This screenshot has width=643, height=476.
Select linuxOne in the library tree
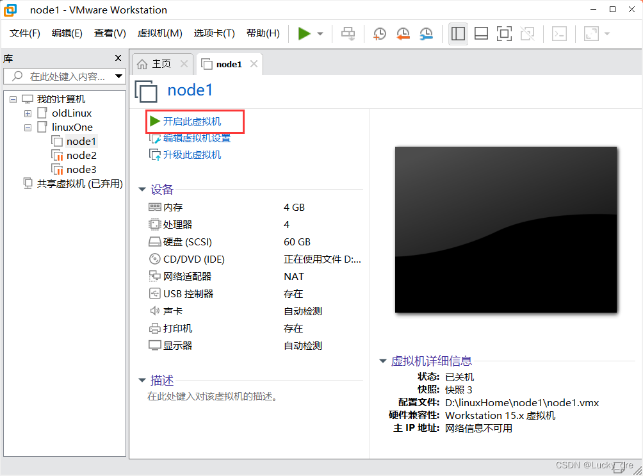click(72, 127)
